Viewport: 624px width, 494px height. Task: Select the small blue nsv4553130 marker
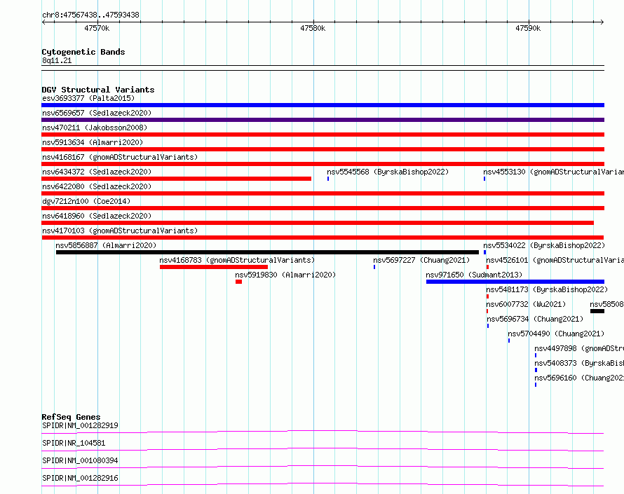click(x=484, y=179)
